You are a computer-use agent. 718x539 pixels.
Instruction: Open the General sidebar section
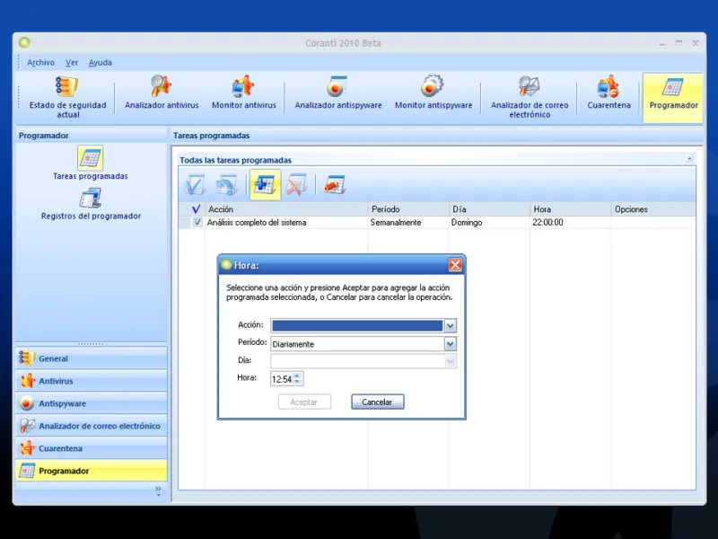[x=92, y=358]
